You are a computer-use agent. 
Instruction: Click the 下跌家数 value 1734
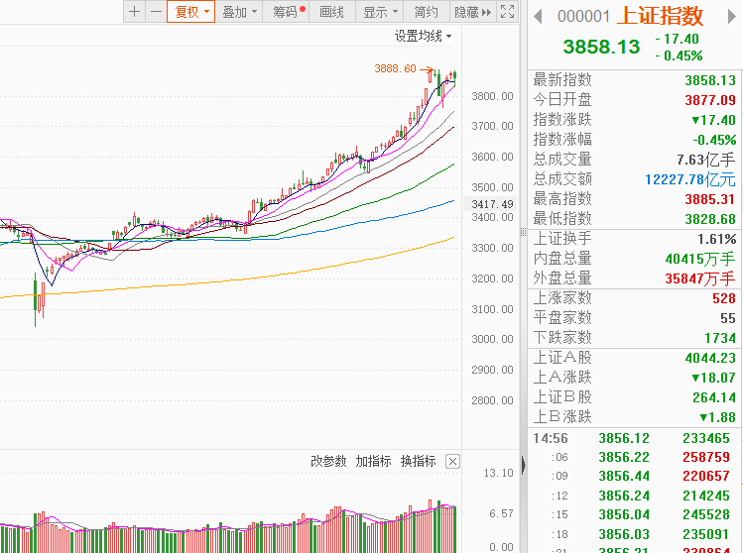point(720,338)
